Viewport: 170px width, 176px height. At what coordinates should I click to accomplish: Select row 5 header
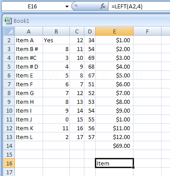click(x=9, y=66)
